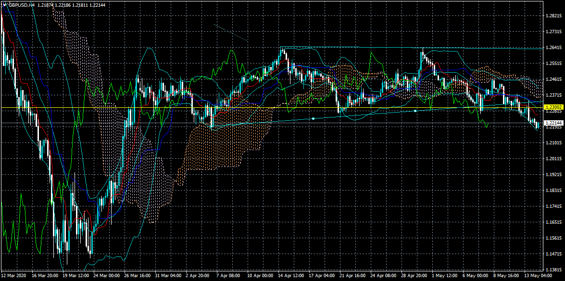
Task: Click the 1.26415 price scale label
Action: [554, 48]
